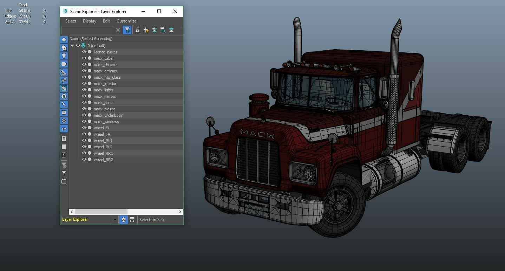
Task: Click the Display All sidebar icon
Action: 64,139
